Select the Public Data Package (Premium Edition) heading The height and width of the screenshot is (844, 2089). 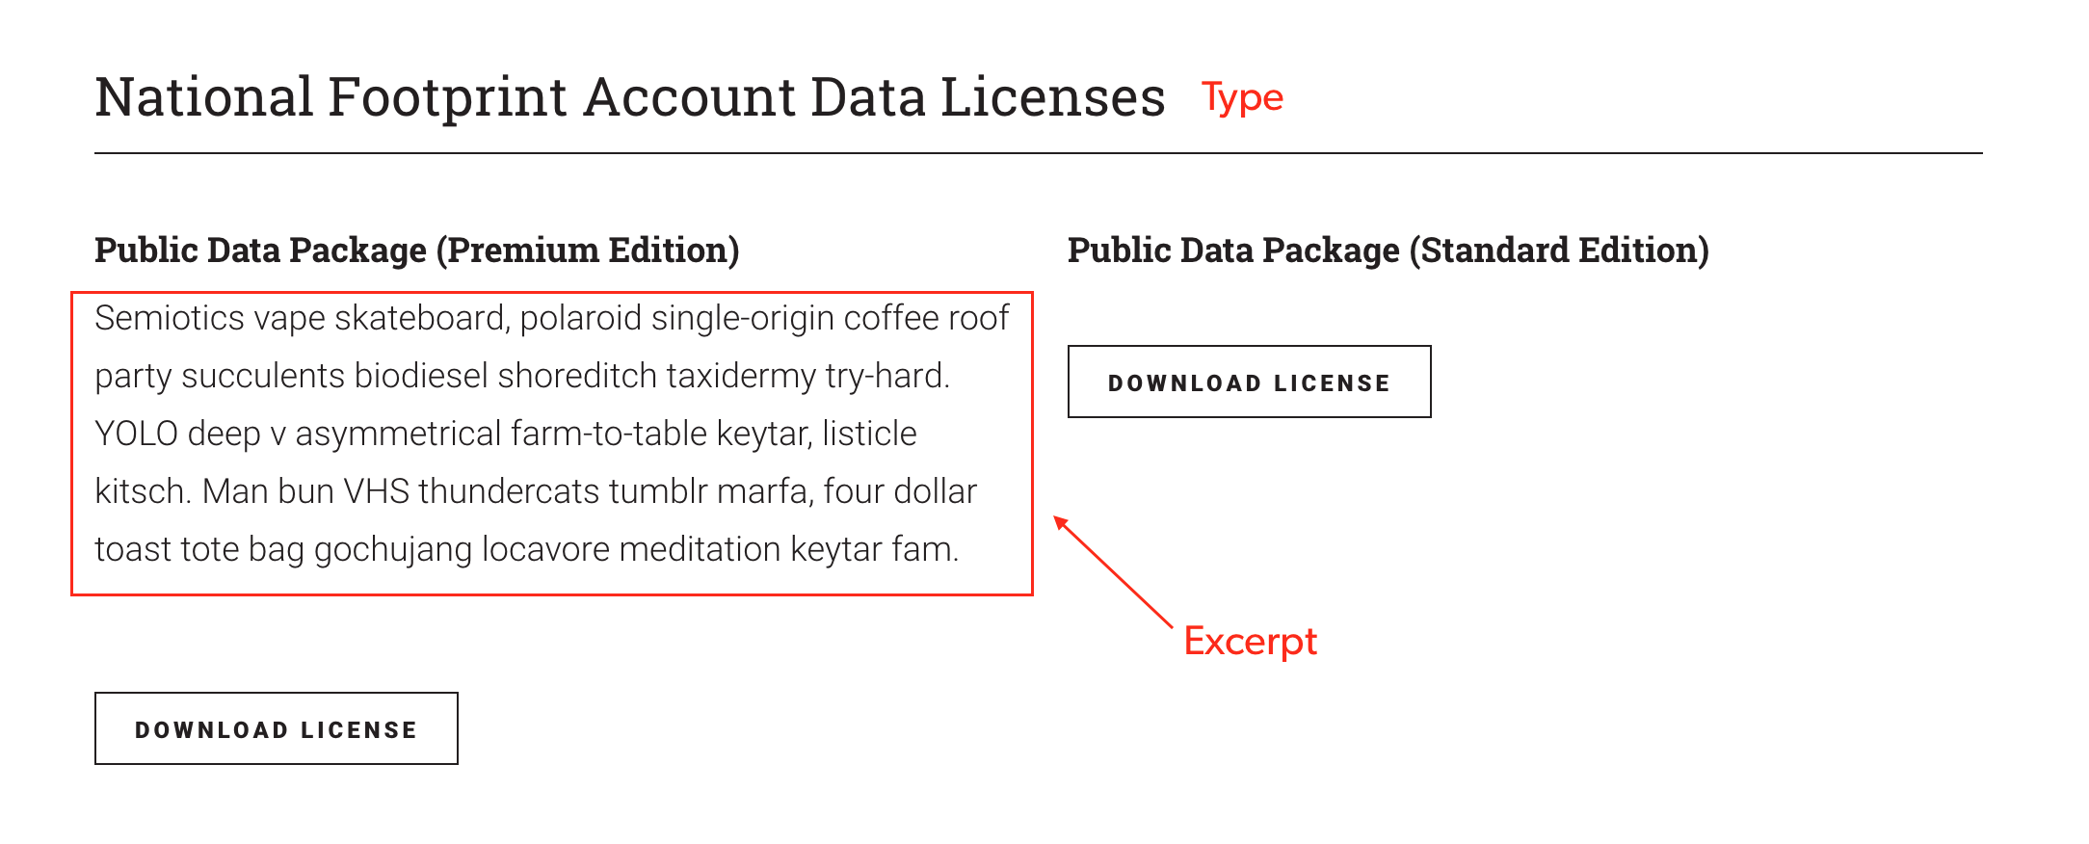coord(417,251)
